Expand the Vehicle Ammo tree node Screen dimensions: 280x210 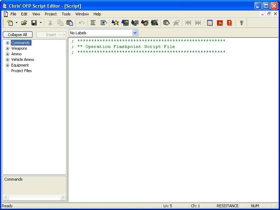(x=7, y=59)
